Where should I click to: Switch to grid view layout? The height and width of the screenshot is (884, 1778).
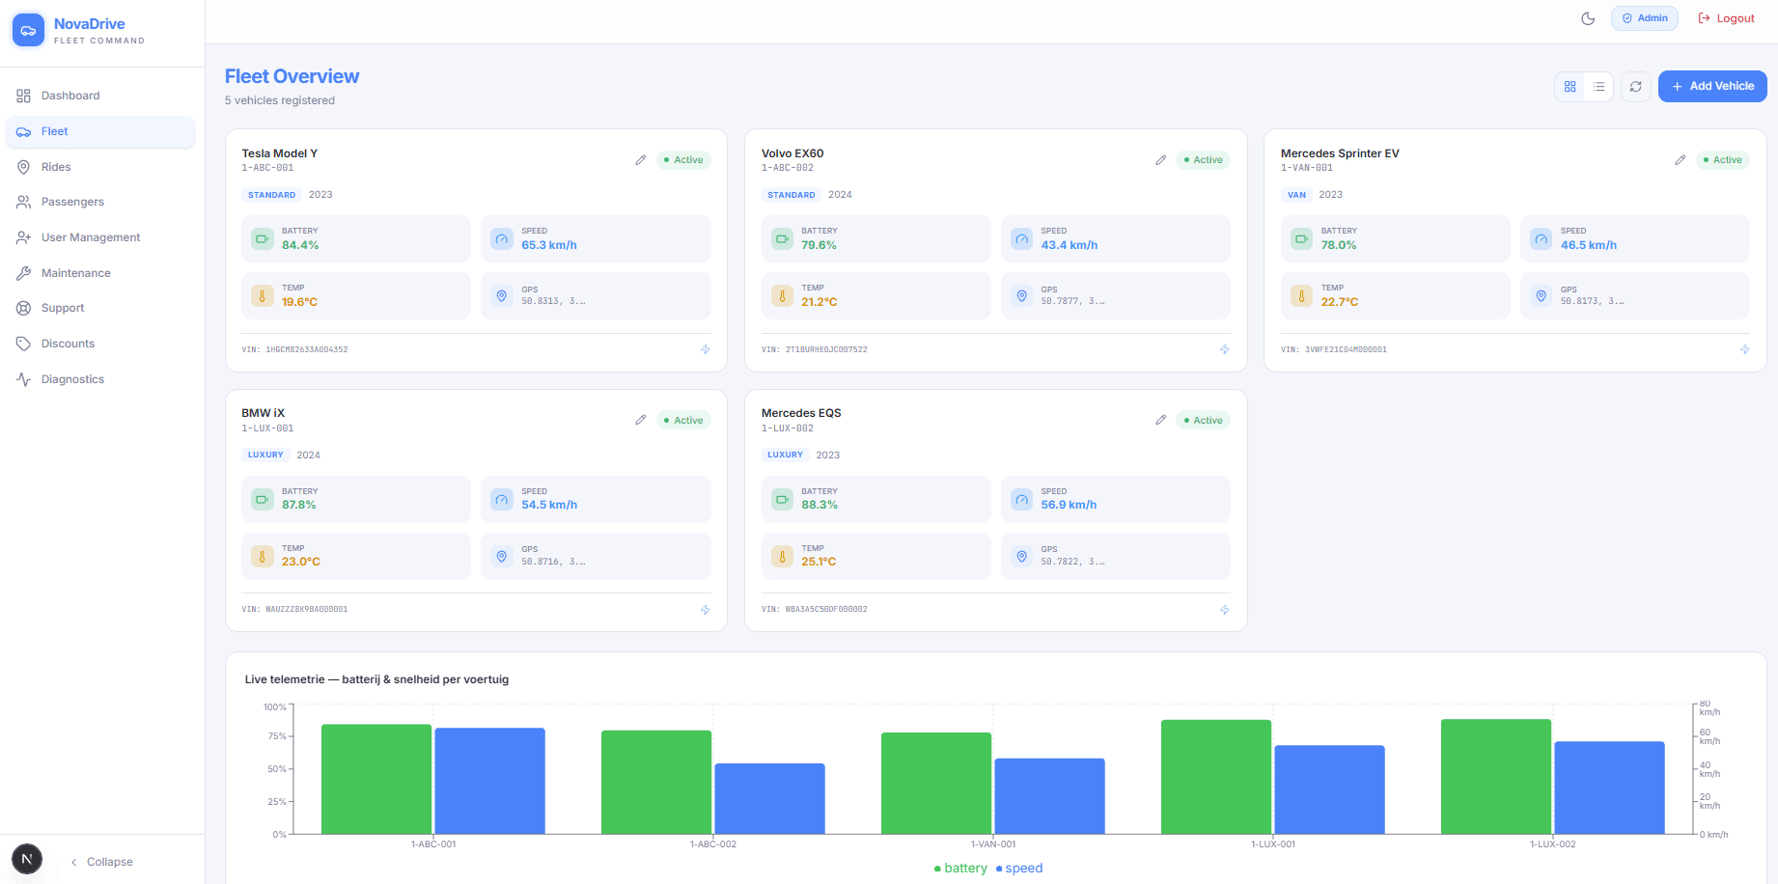pyautogui.click(x=1570, y=87)
